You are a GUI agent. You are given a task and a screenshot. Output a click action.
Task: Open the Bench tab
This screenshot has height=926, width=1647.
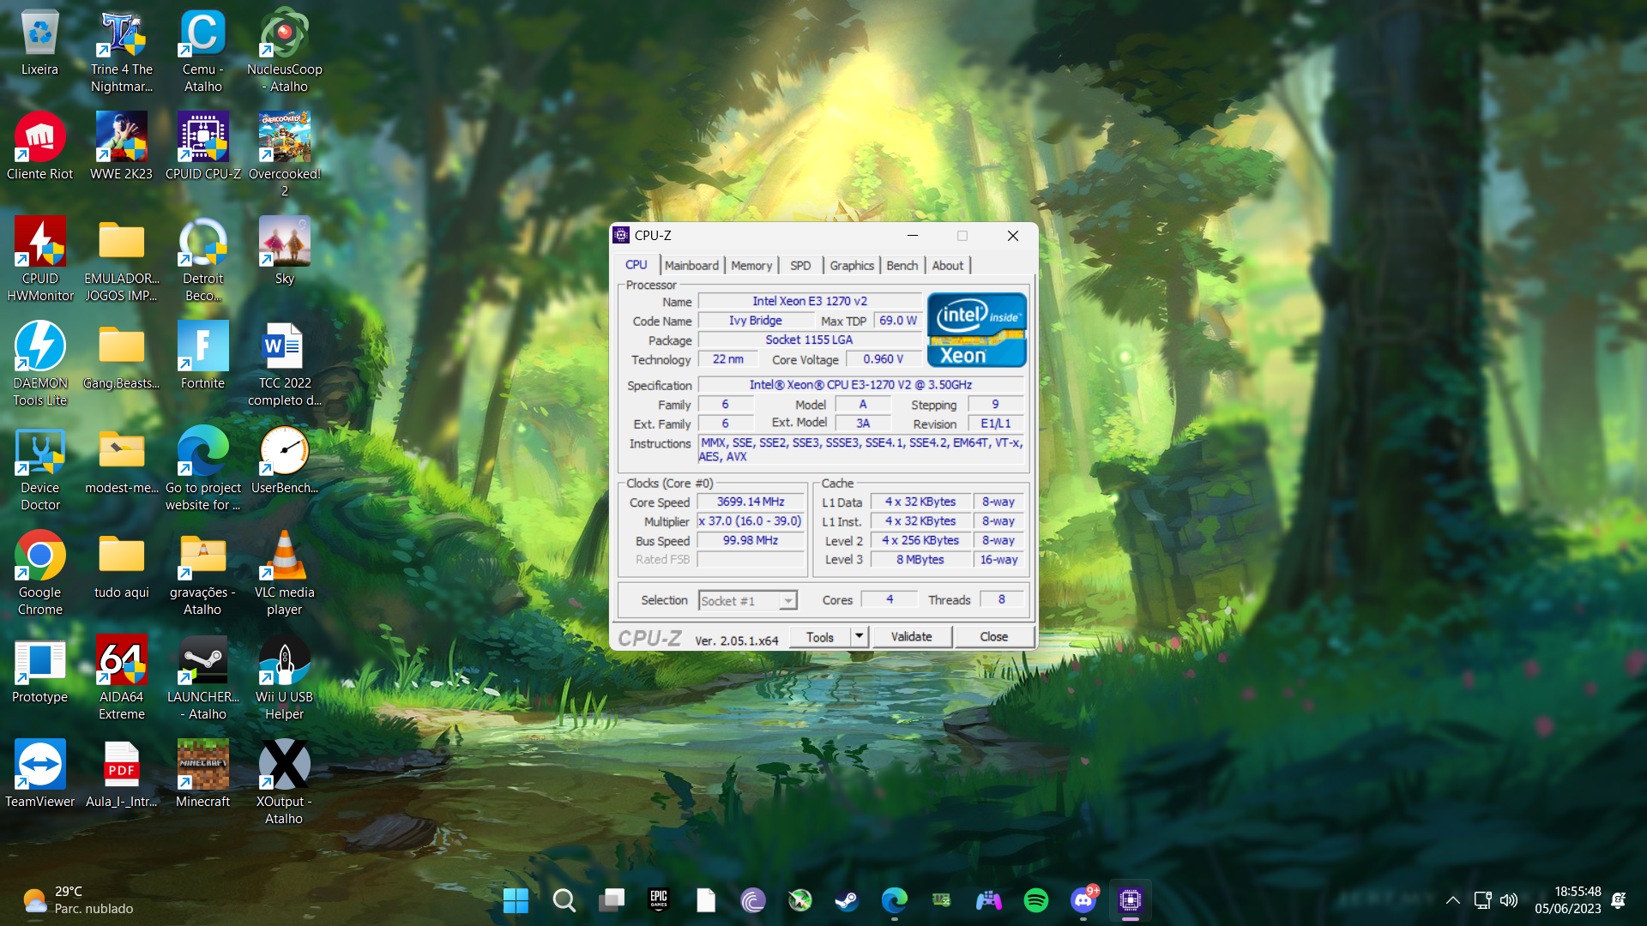coord(902,266)
